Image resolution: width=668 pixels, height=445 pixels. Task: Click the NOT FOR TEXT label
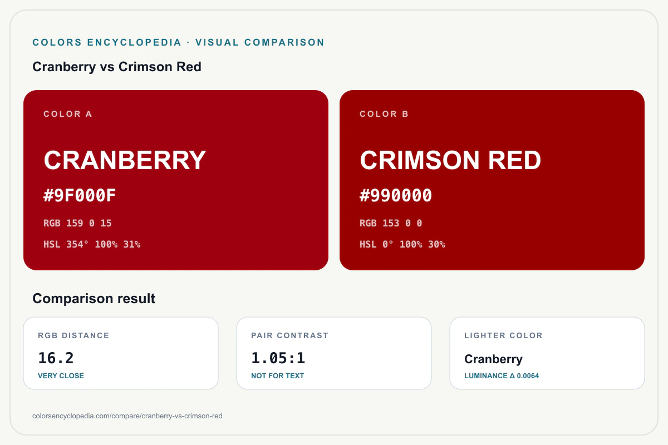click(278, 376)
